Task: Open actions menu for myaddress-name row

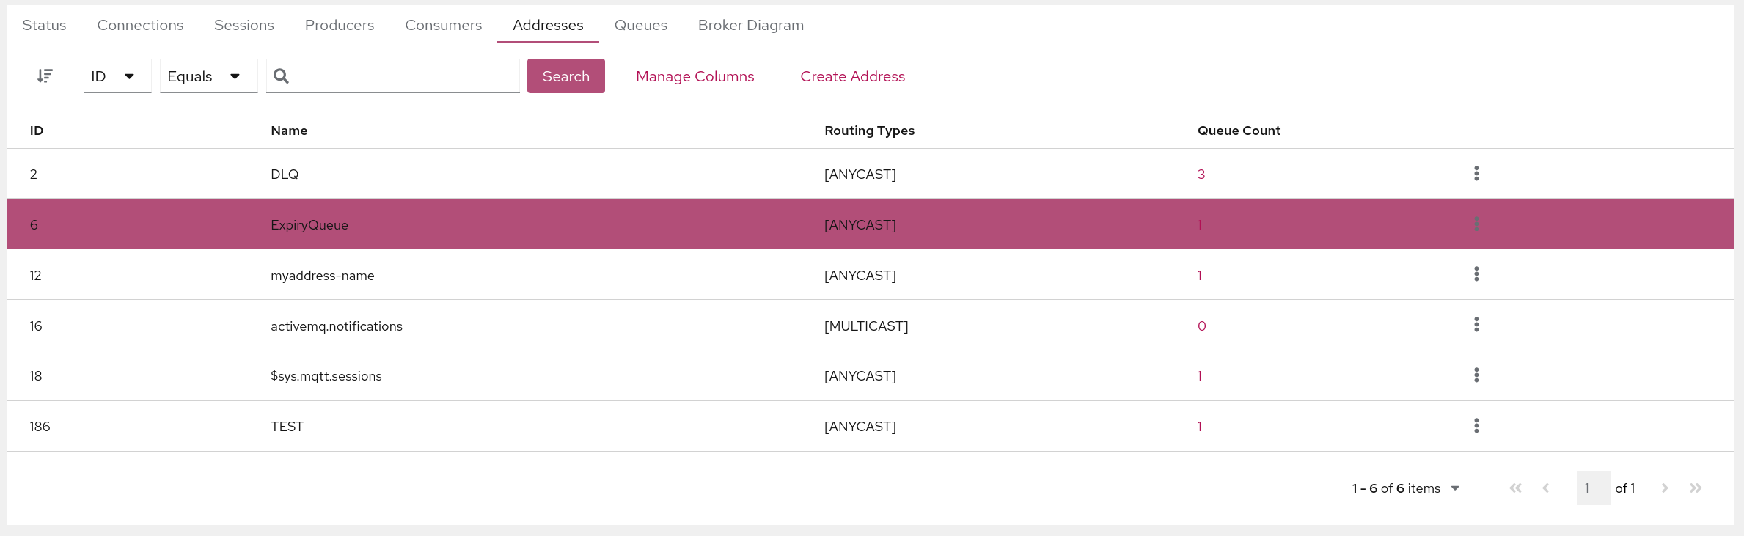Action: coord(1476,274)
